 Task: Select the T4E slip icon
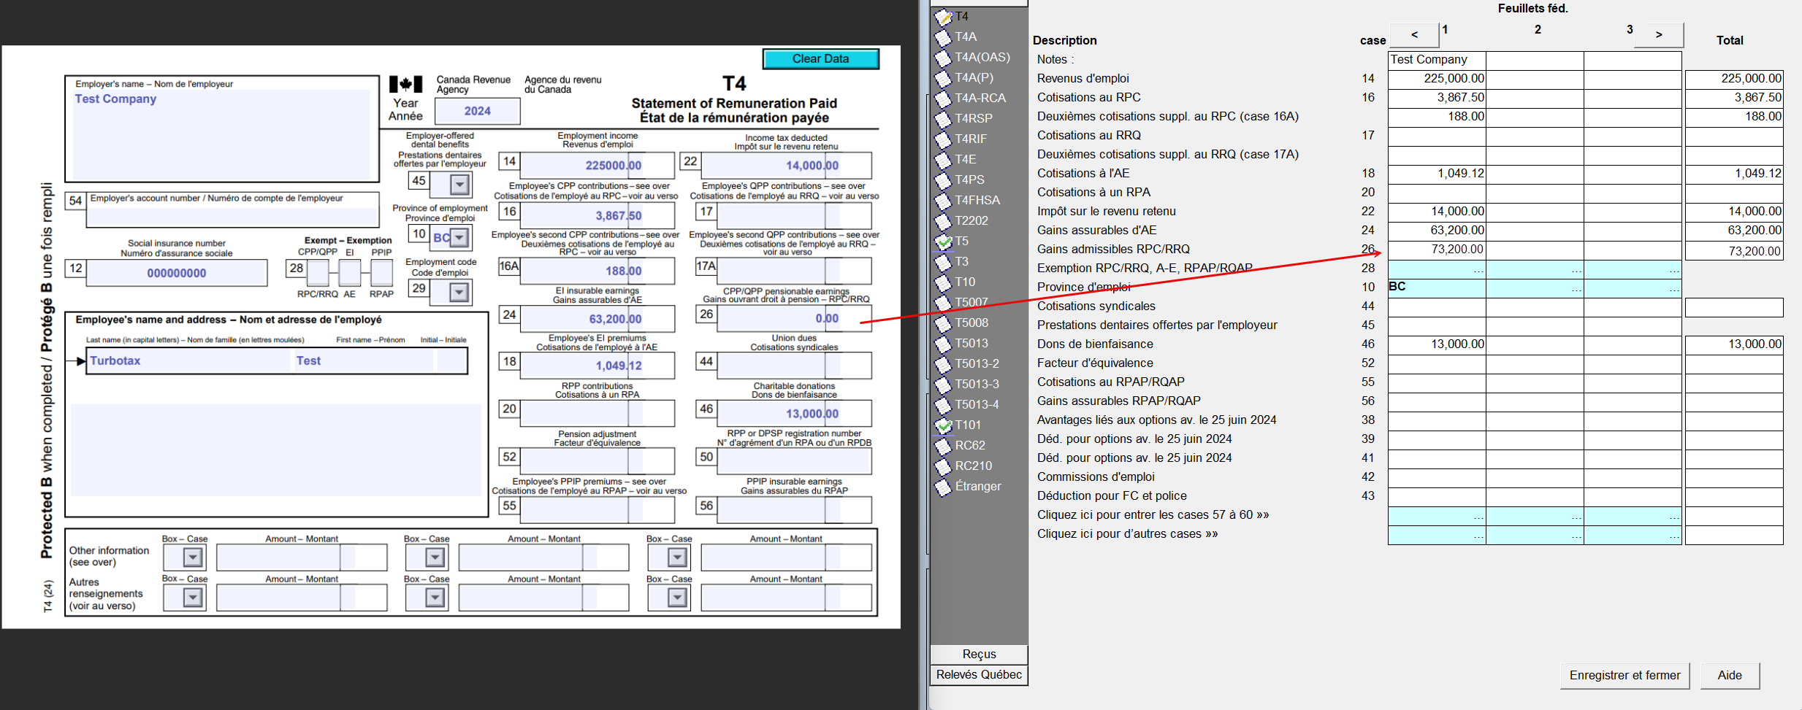[x=944, y=160]
